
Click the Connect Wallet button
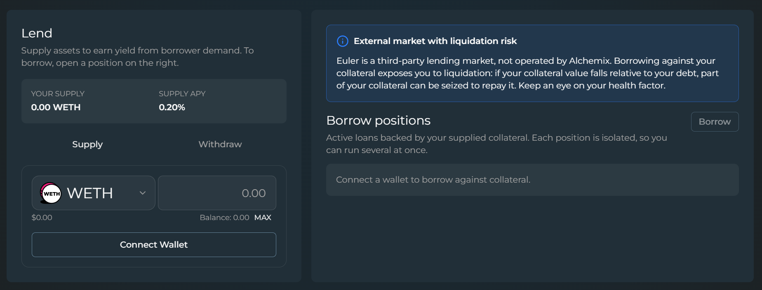(154, 245)
